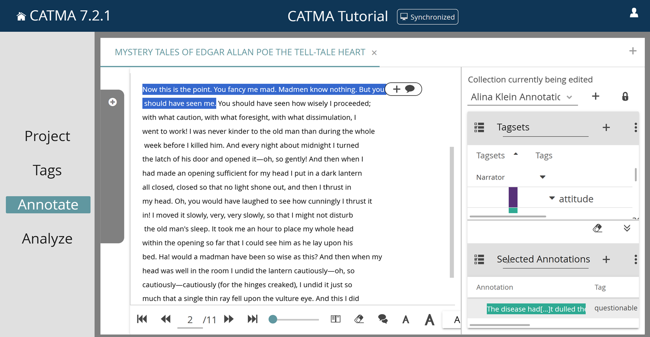Select the bottom toolbar eraser icon
Screen dimensions: 650x337
359,319
